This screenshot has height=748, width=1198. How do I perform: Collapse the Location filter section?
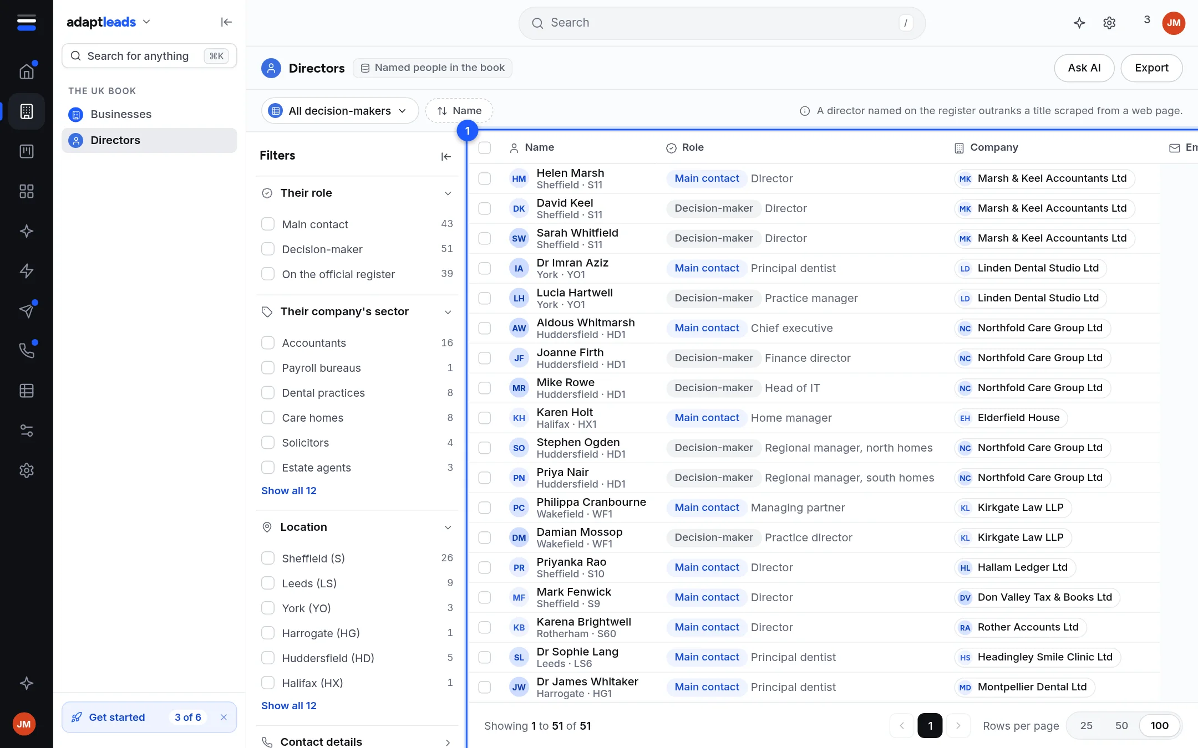tap(448, 527)
